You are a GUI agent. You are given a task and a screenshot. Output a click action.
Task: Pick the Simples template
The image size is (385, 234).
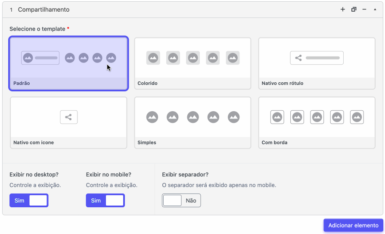pos(193,123)
